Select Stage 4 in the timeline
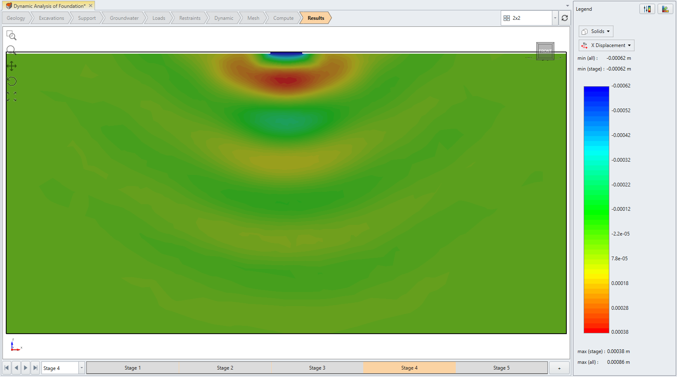This screenshot has width=677, height=377. coord(410,368)
